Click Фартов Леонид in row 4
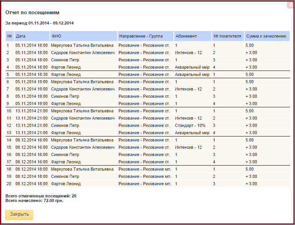Viewport: 295px width, 225px height. tap(66, 67)
